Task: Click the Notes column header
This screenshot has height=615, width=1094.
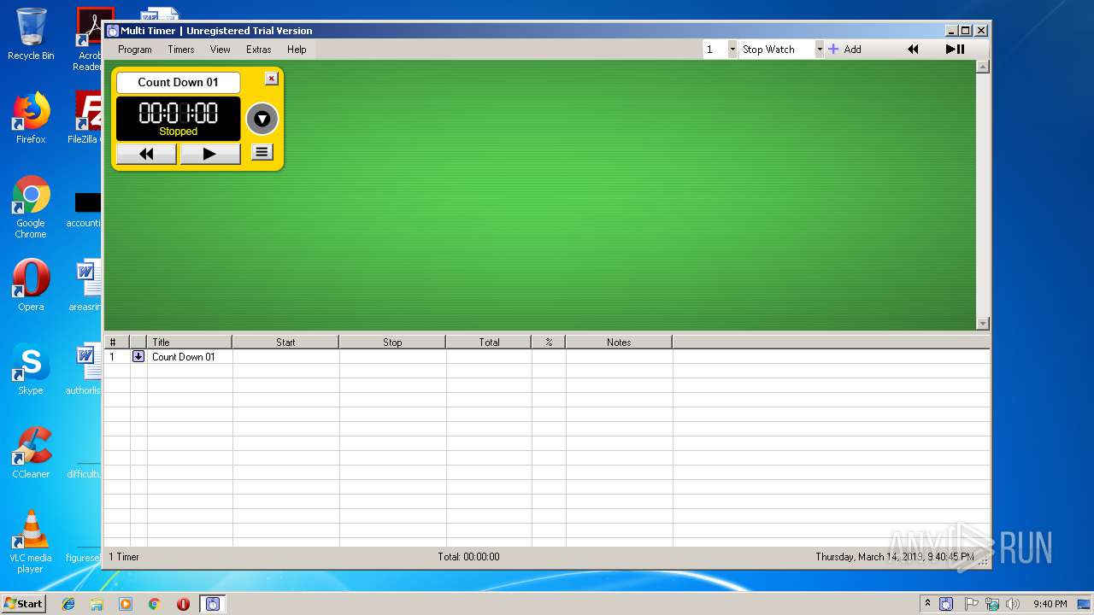Action: (x=619, y=342)
